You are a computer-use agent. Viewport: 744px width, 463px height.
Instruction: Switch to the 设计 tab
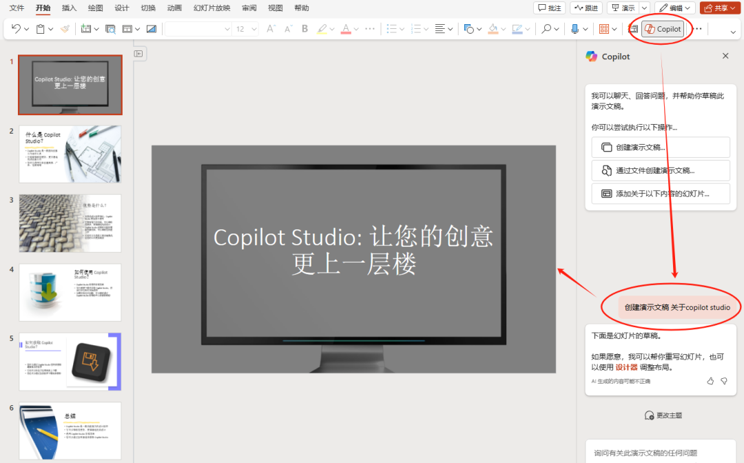[122, 8]
